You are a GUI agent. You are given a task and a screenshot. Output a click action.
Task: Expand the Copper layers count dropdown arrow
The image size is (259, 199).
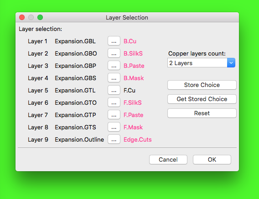231,63
